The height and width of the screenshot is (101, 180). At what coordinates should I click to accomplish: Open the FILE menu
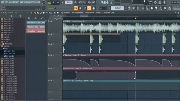click(x=3, y=2)
